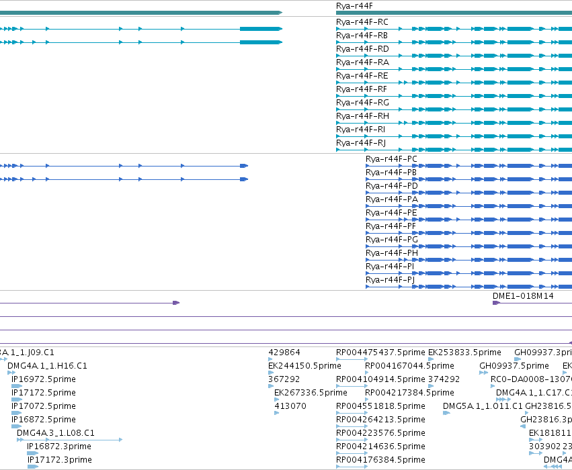Viewport: 572px width, 470px height.
Task: Select the Rya-r44F-RG transcript label
Action: coord(362,103)
